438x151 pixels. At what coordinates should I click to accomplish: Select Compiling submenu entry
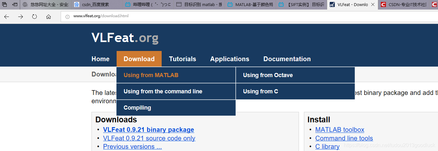176,108
